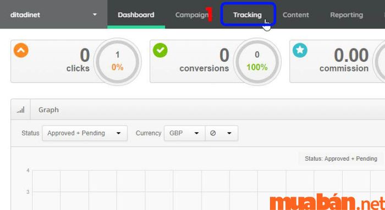The width and height of the screenshot is (385, 210).
Task: Open the ditadinet account dropdown
Action: 53,15
